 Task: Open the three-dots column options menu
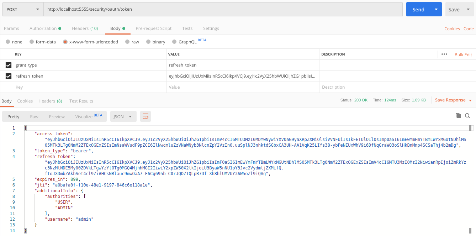pos(444,54)
